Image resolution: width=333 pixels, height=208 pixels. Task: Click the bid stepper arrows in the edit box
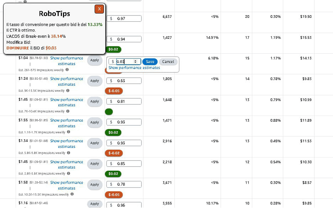(x=135, y=62)
